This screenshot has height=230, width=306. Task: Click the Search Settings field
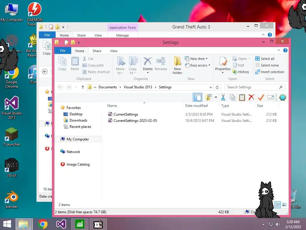(x=255, y=87)
